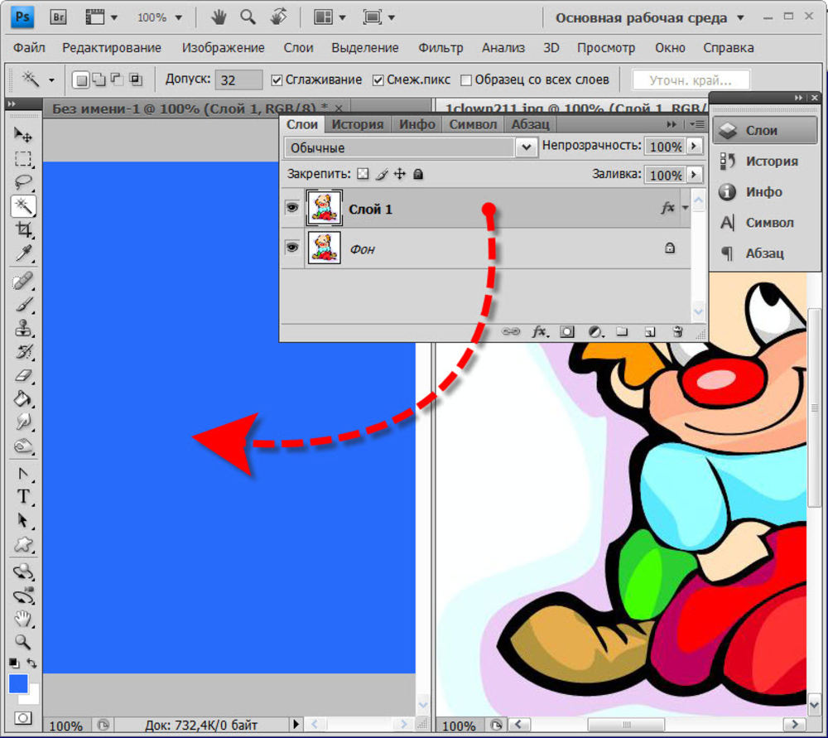Pick the Eyedropper tool
Viewport: 828px width, 738px height.
point(23,253)
